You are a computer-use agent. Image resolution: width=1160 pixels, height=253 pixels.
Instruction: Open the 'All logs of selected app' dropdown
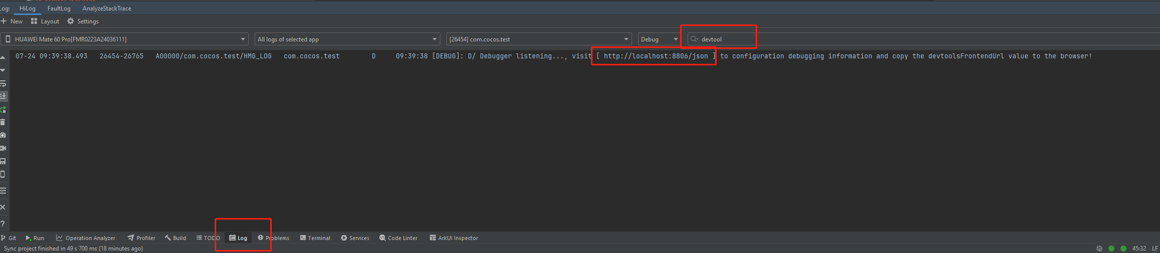coord(347,39)
